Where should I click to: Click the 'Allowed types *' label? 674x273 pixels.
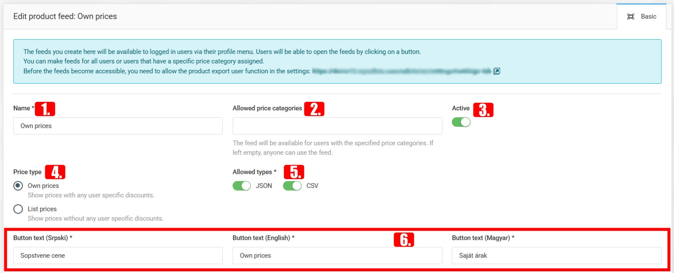pyautogui.click(x=255, y=172)
